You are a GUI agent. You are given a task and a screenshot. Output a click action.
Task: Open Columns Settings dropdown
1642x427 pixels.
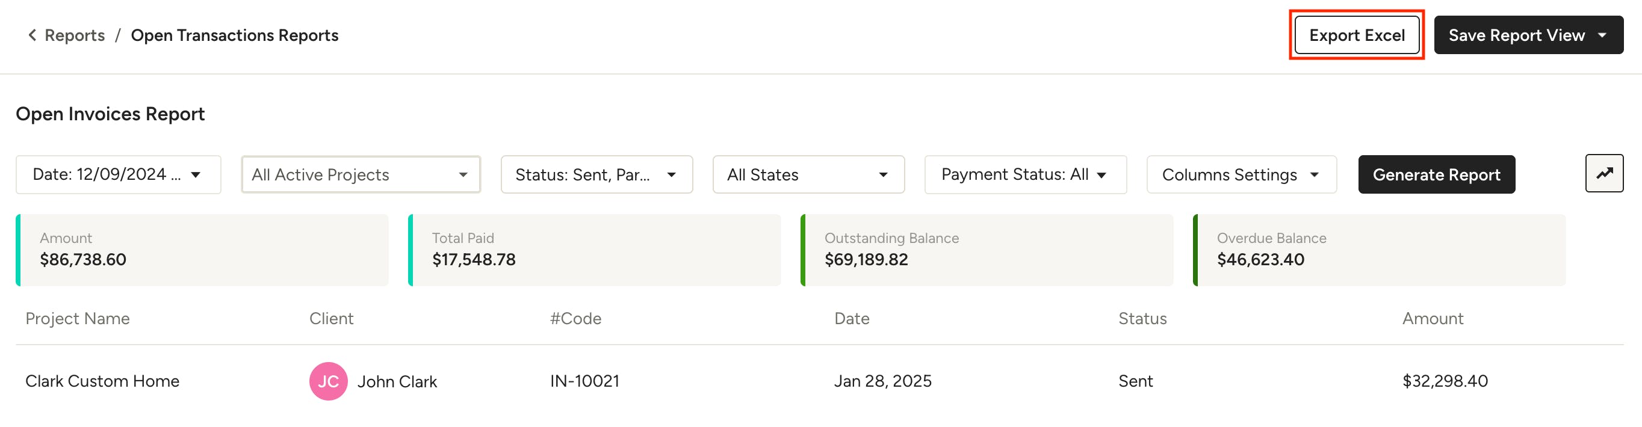pos(1241,174)
